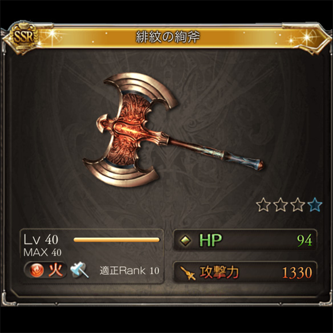333x333 pixels.
Task: Click the 攻撃力 stat row
Action: click(x=245, y=273)
